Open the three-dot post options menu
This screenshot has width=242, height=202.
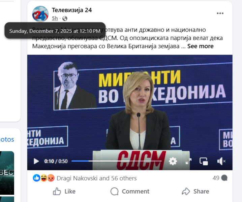(220, 13)
